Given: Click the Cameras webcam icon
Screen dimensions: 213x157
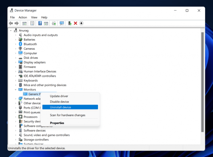Looking at the screenshot, I should [21, 48].
